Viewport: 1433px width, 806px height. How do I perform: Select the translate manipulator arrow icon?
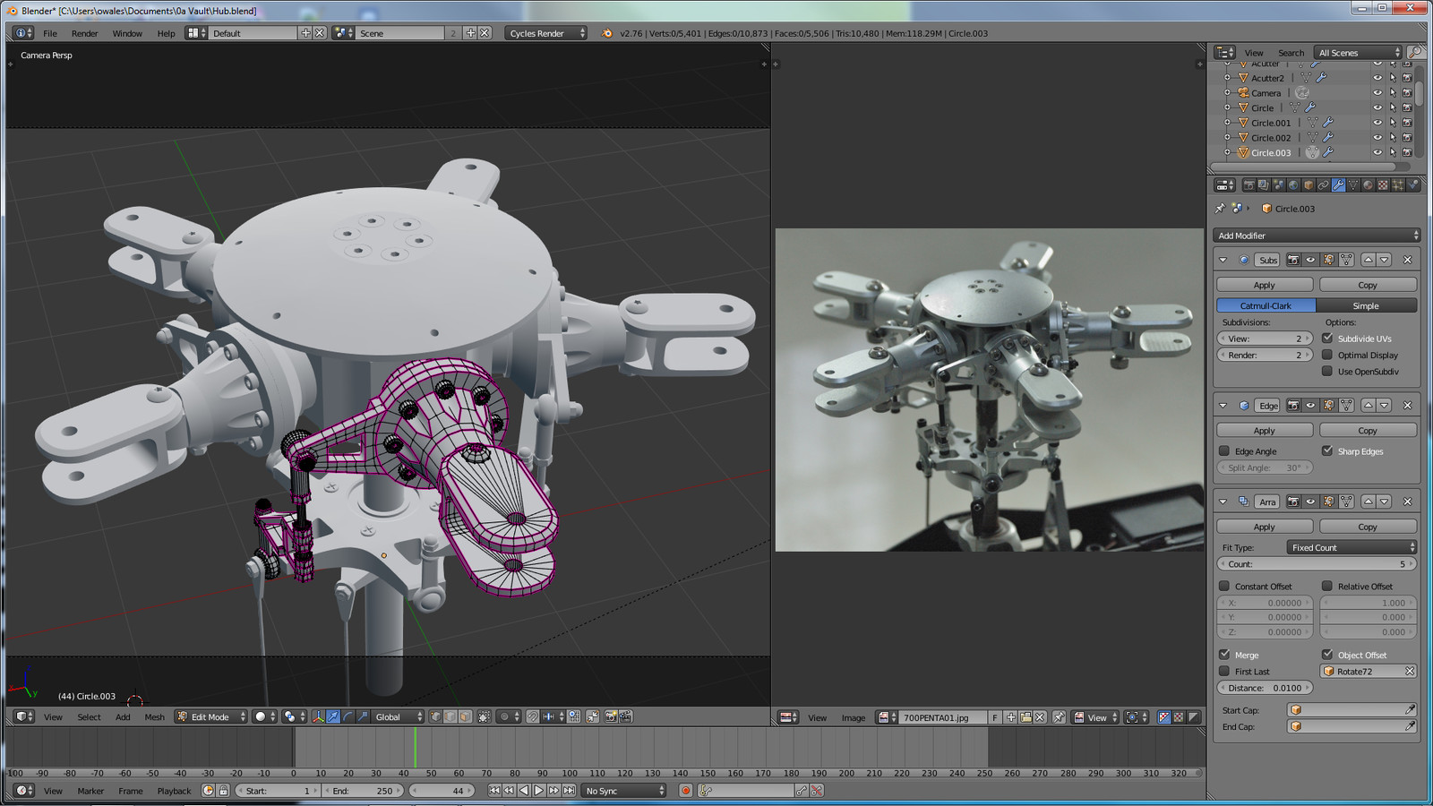pos(332,716)
